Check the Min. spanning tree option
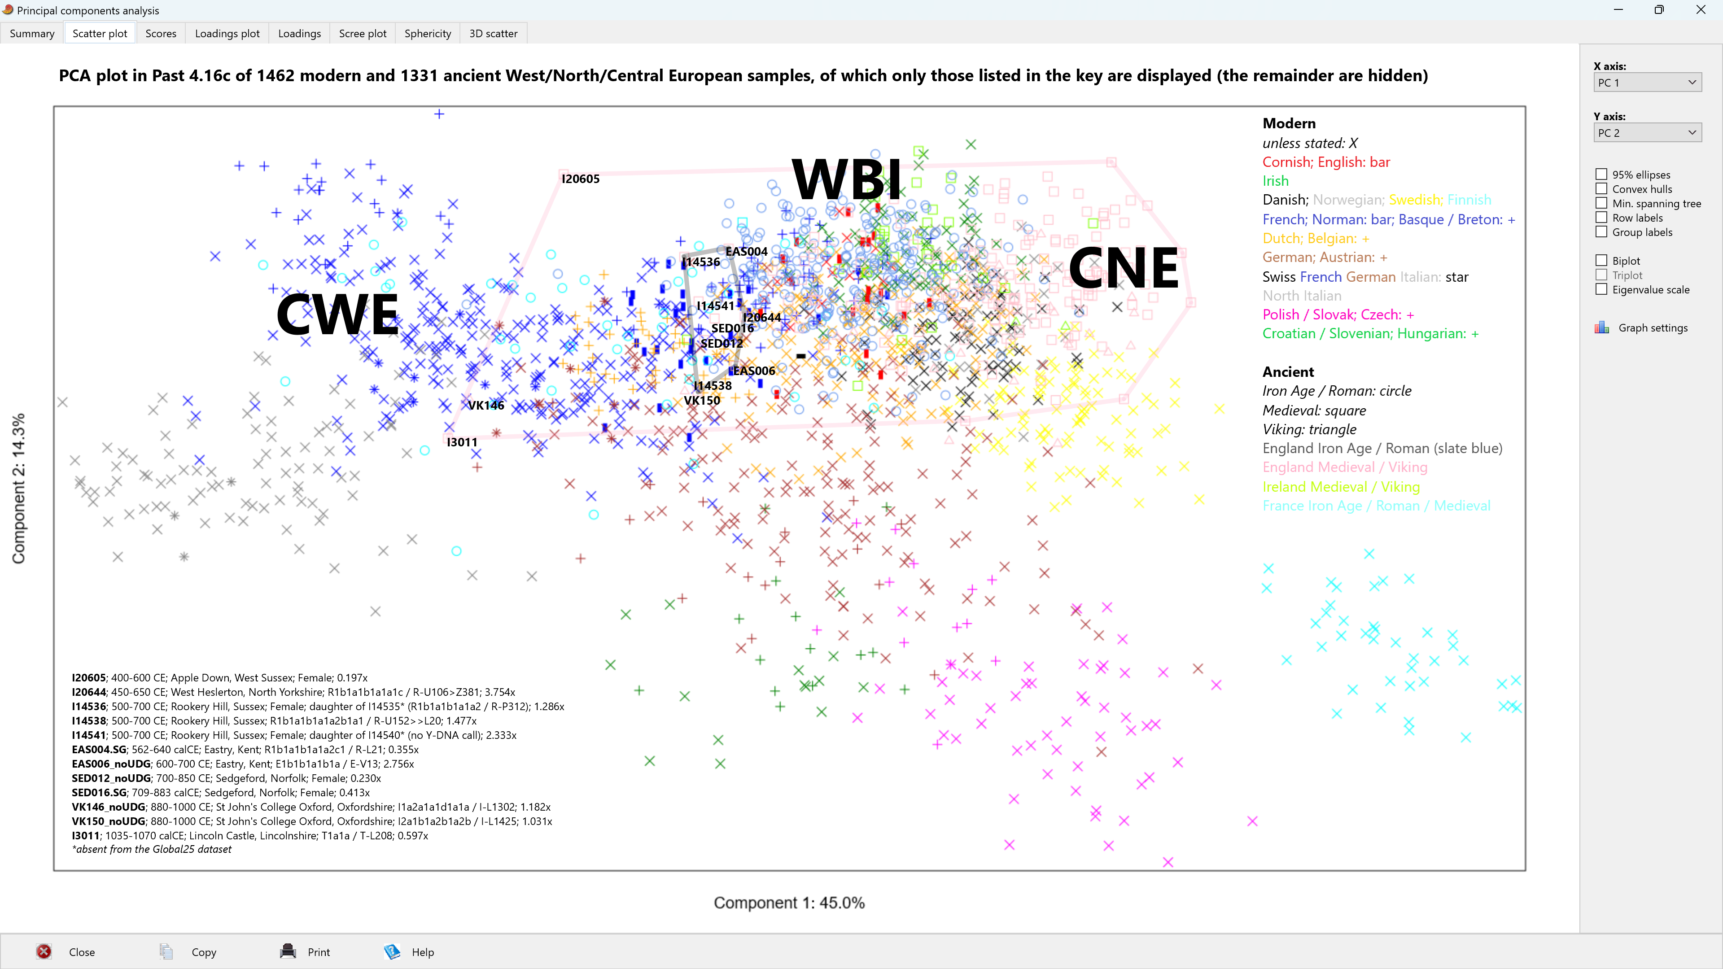The width and height of the screenshot is (1723, 969). tap(1602, 203)
